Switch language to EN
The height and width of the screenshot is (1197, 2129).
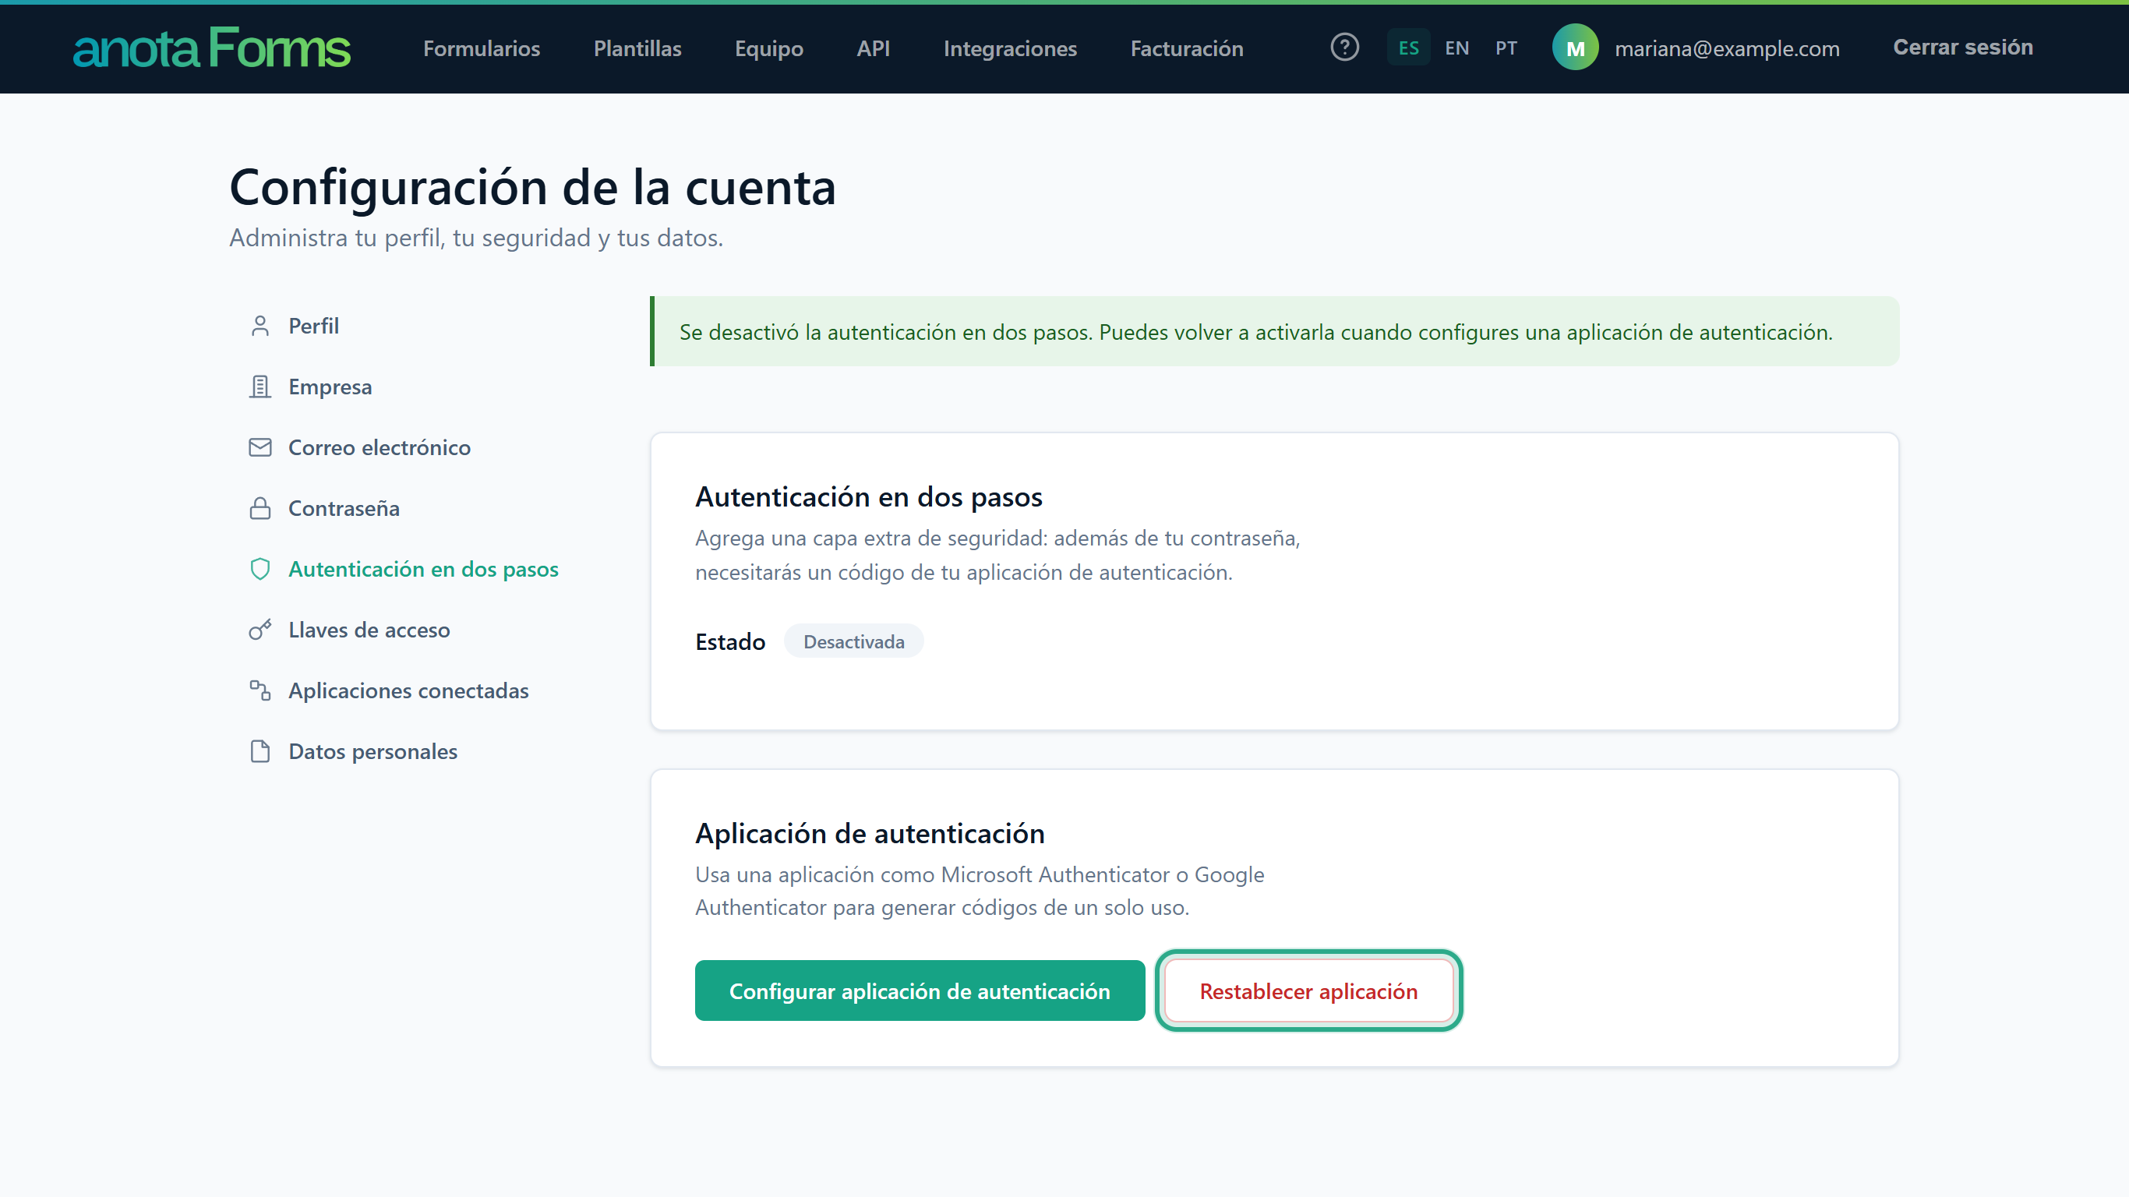click(x=1457, y=48)
